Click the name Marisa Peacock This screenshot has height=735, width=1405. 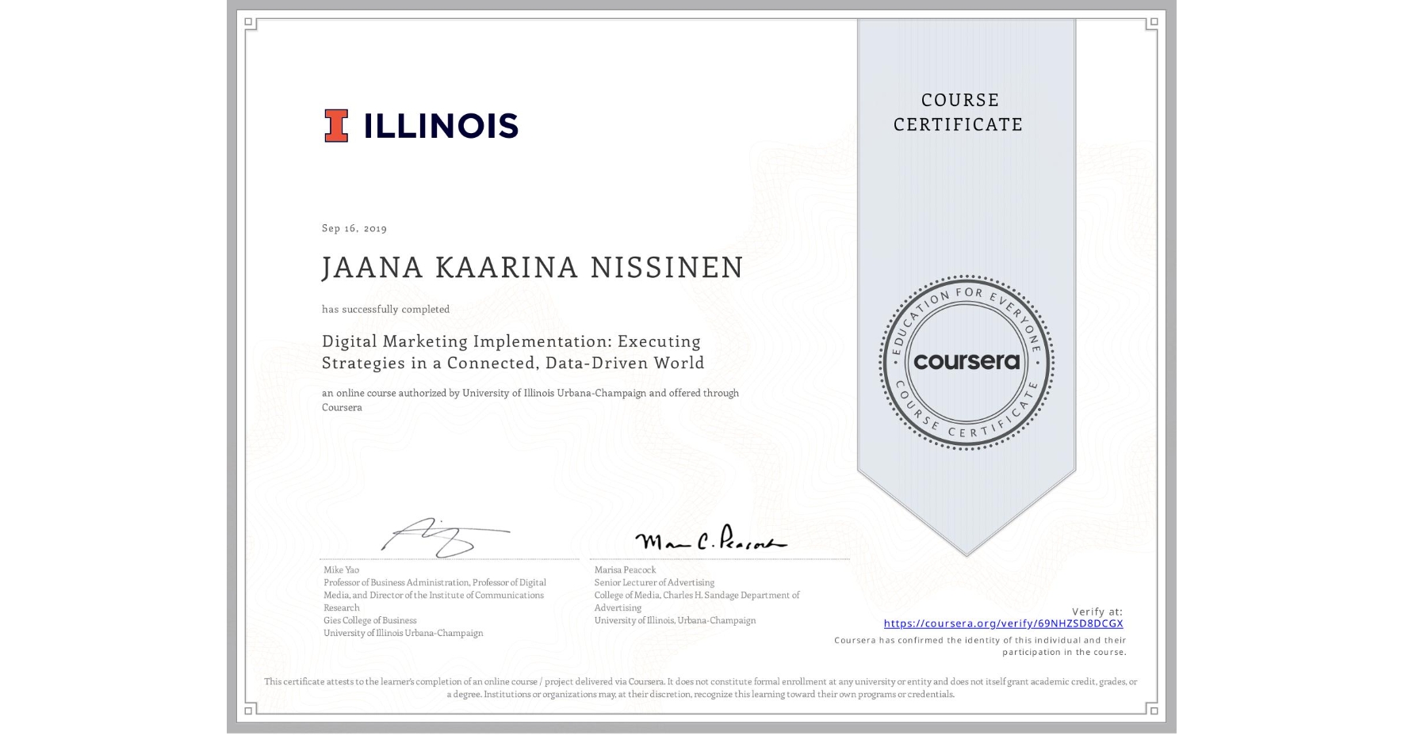click(x=625, y=569)
